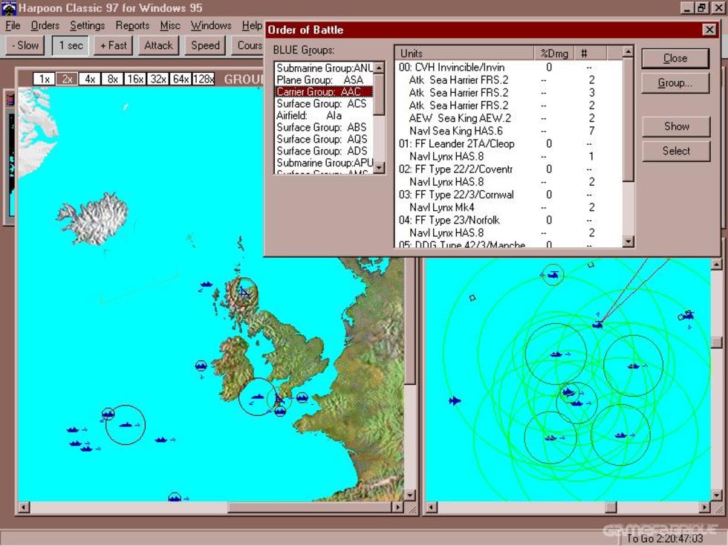
Task: Select the AEW Sea King AEW.2 row
Action: coord(508,118)
